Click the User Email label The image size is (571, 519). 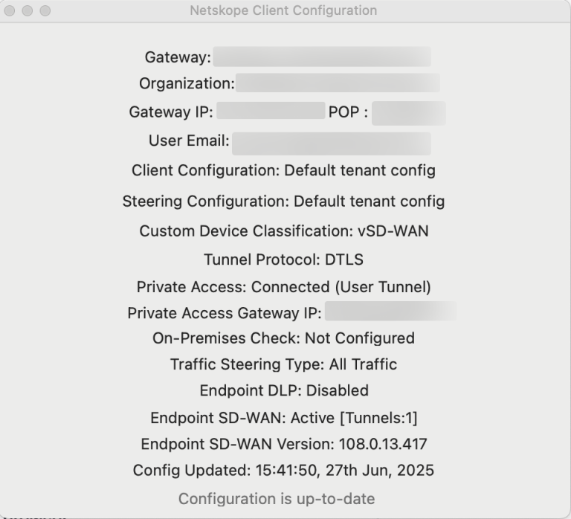[x=189, y=141]
